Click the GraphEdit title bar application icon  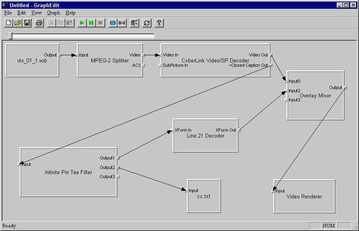[5, 5]
